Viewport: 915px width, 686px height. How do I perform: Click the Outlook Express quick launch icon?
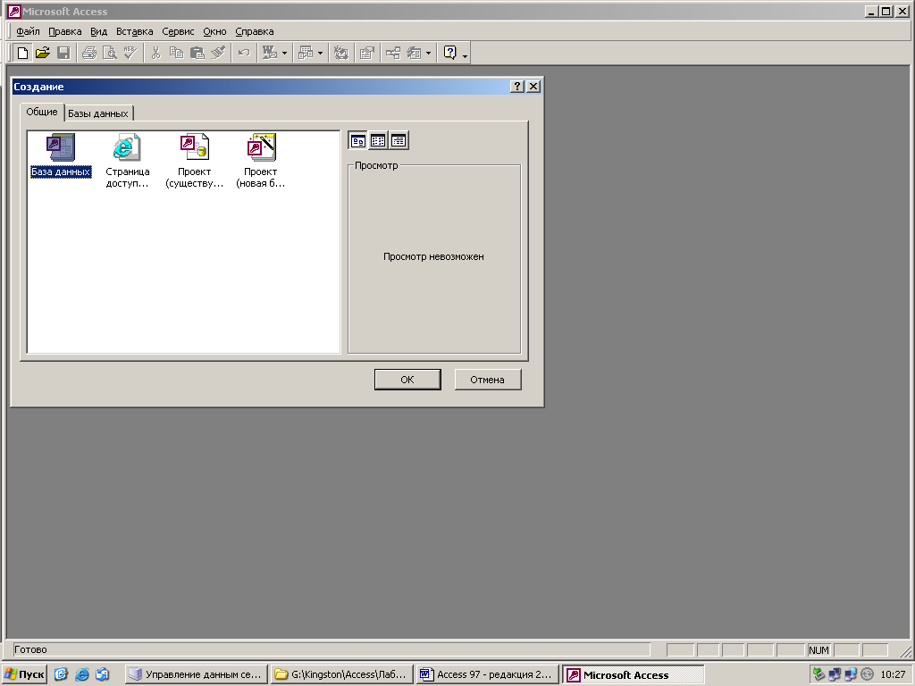[x=102, y=674]
